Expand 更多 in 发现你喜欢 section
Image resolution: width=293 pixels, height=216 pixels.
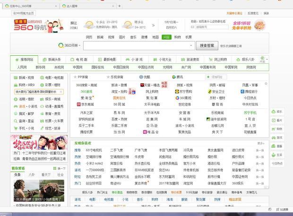(x=261, y=143)
